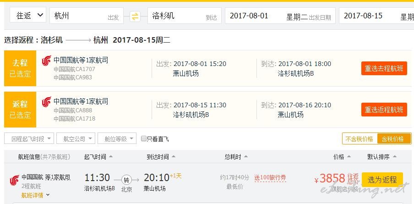Open 航空公司 airline filter dropdown
The width and height of the screenshot is (414, 204).
pos(77,138)
